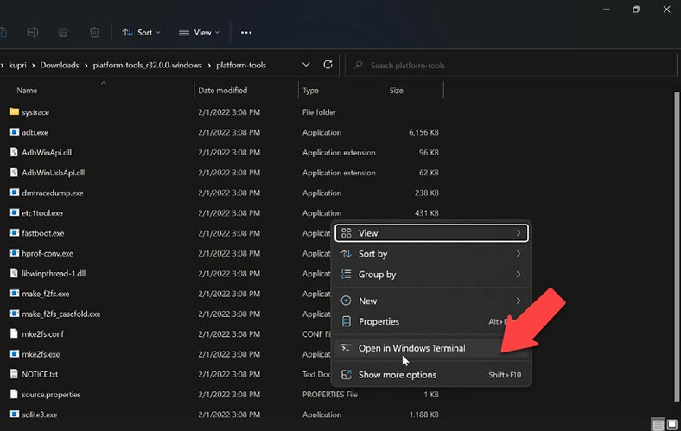The image size is (681, 431).
Task: Open the View submenu in context menu
Action: click(x=432, y=233)
